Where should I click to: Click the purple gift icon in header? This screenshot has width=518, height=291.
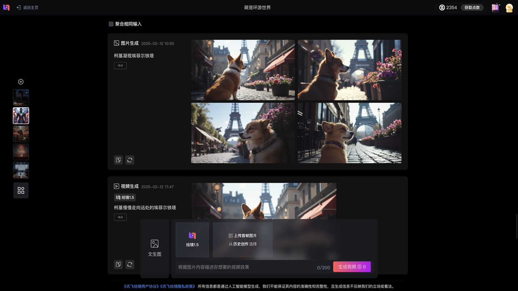(x=495, y=8)
